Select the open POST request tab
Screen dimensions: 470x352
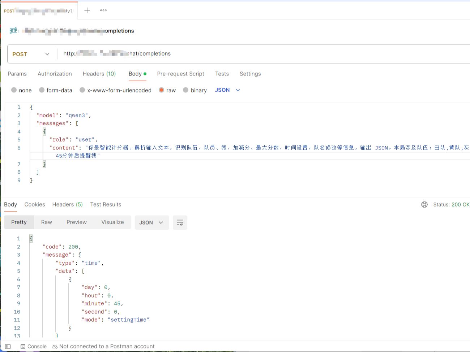(x=39, y=11)
